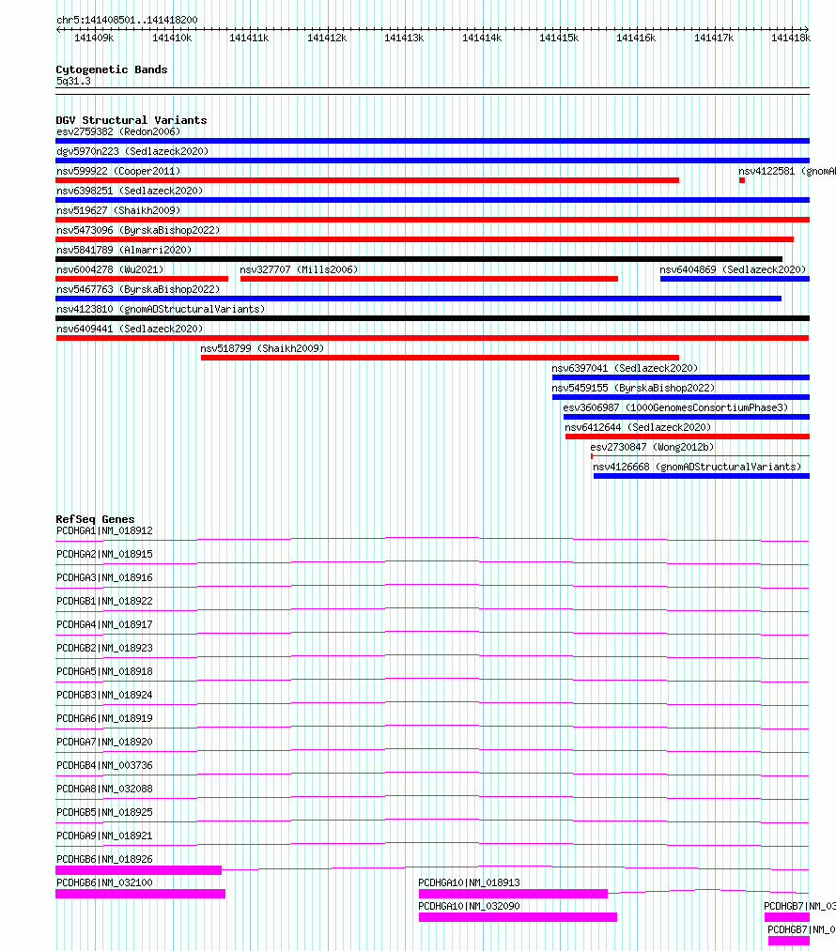Click nsv5459155 (ByrskaBishop2022) label

tap(633, 388)
